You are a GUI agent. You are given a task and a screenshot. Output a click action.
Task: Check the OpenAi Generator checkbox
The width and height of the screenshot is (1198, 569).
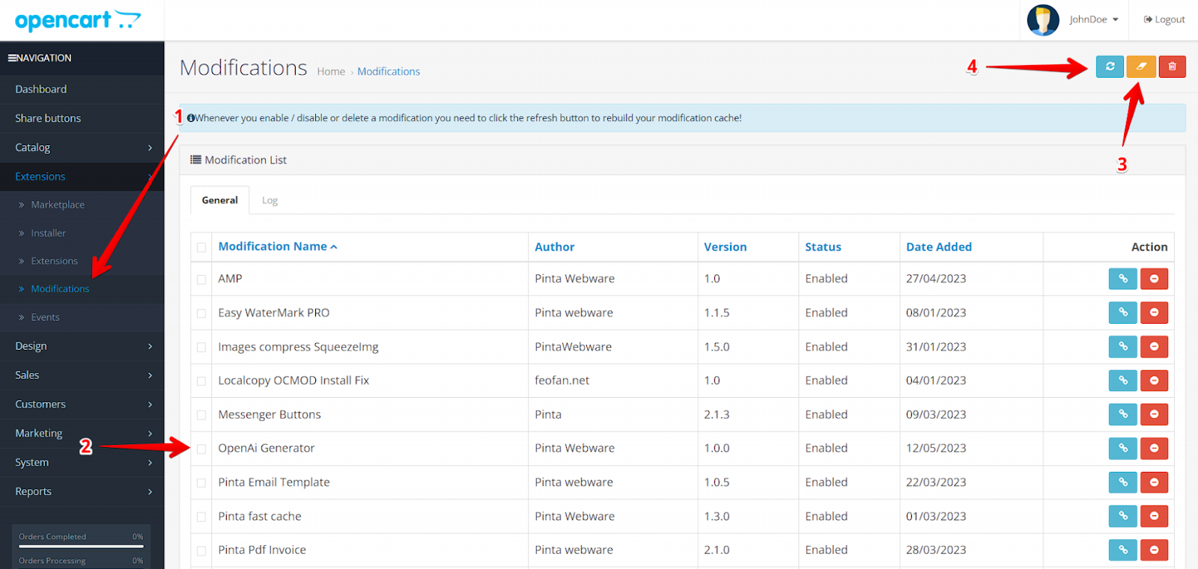tap(201, 449)
